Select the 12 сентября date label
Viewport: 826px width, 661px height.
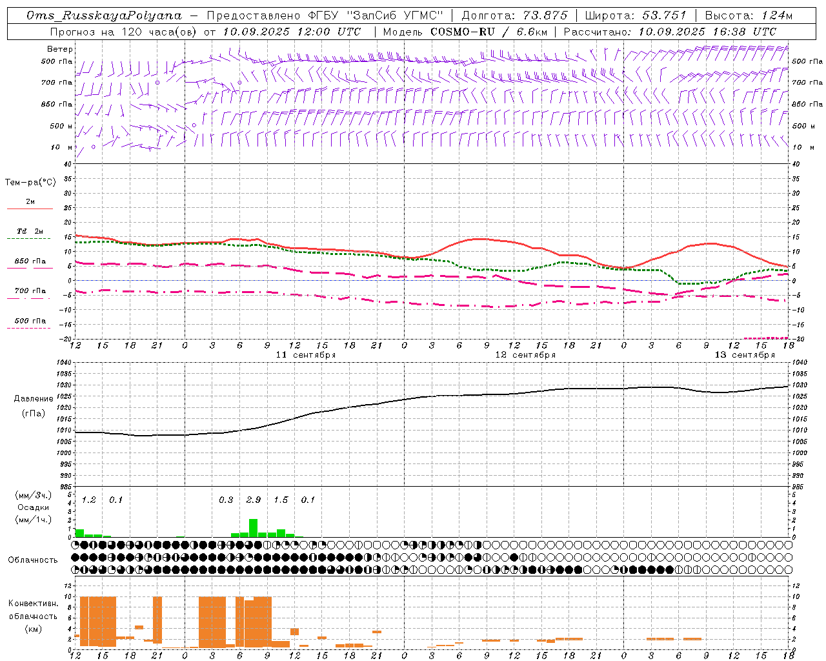(525, 355)
